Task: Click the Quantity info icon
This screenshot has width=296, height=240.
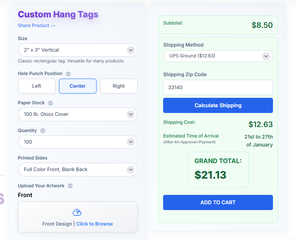Action: pos(43,131)
